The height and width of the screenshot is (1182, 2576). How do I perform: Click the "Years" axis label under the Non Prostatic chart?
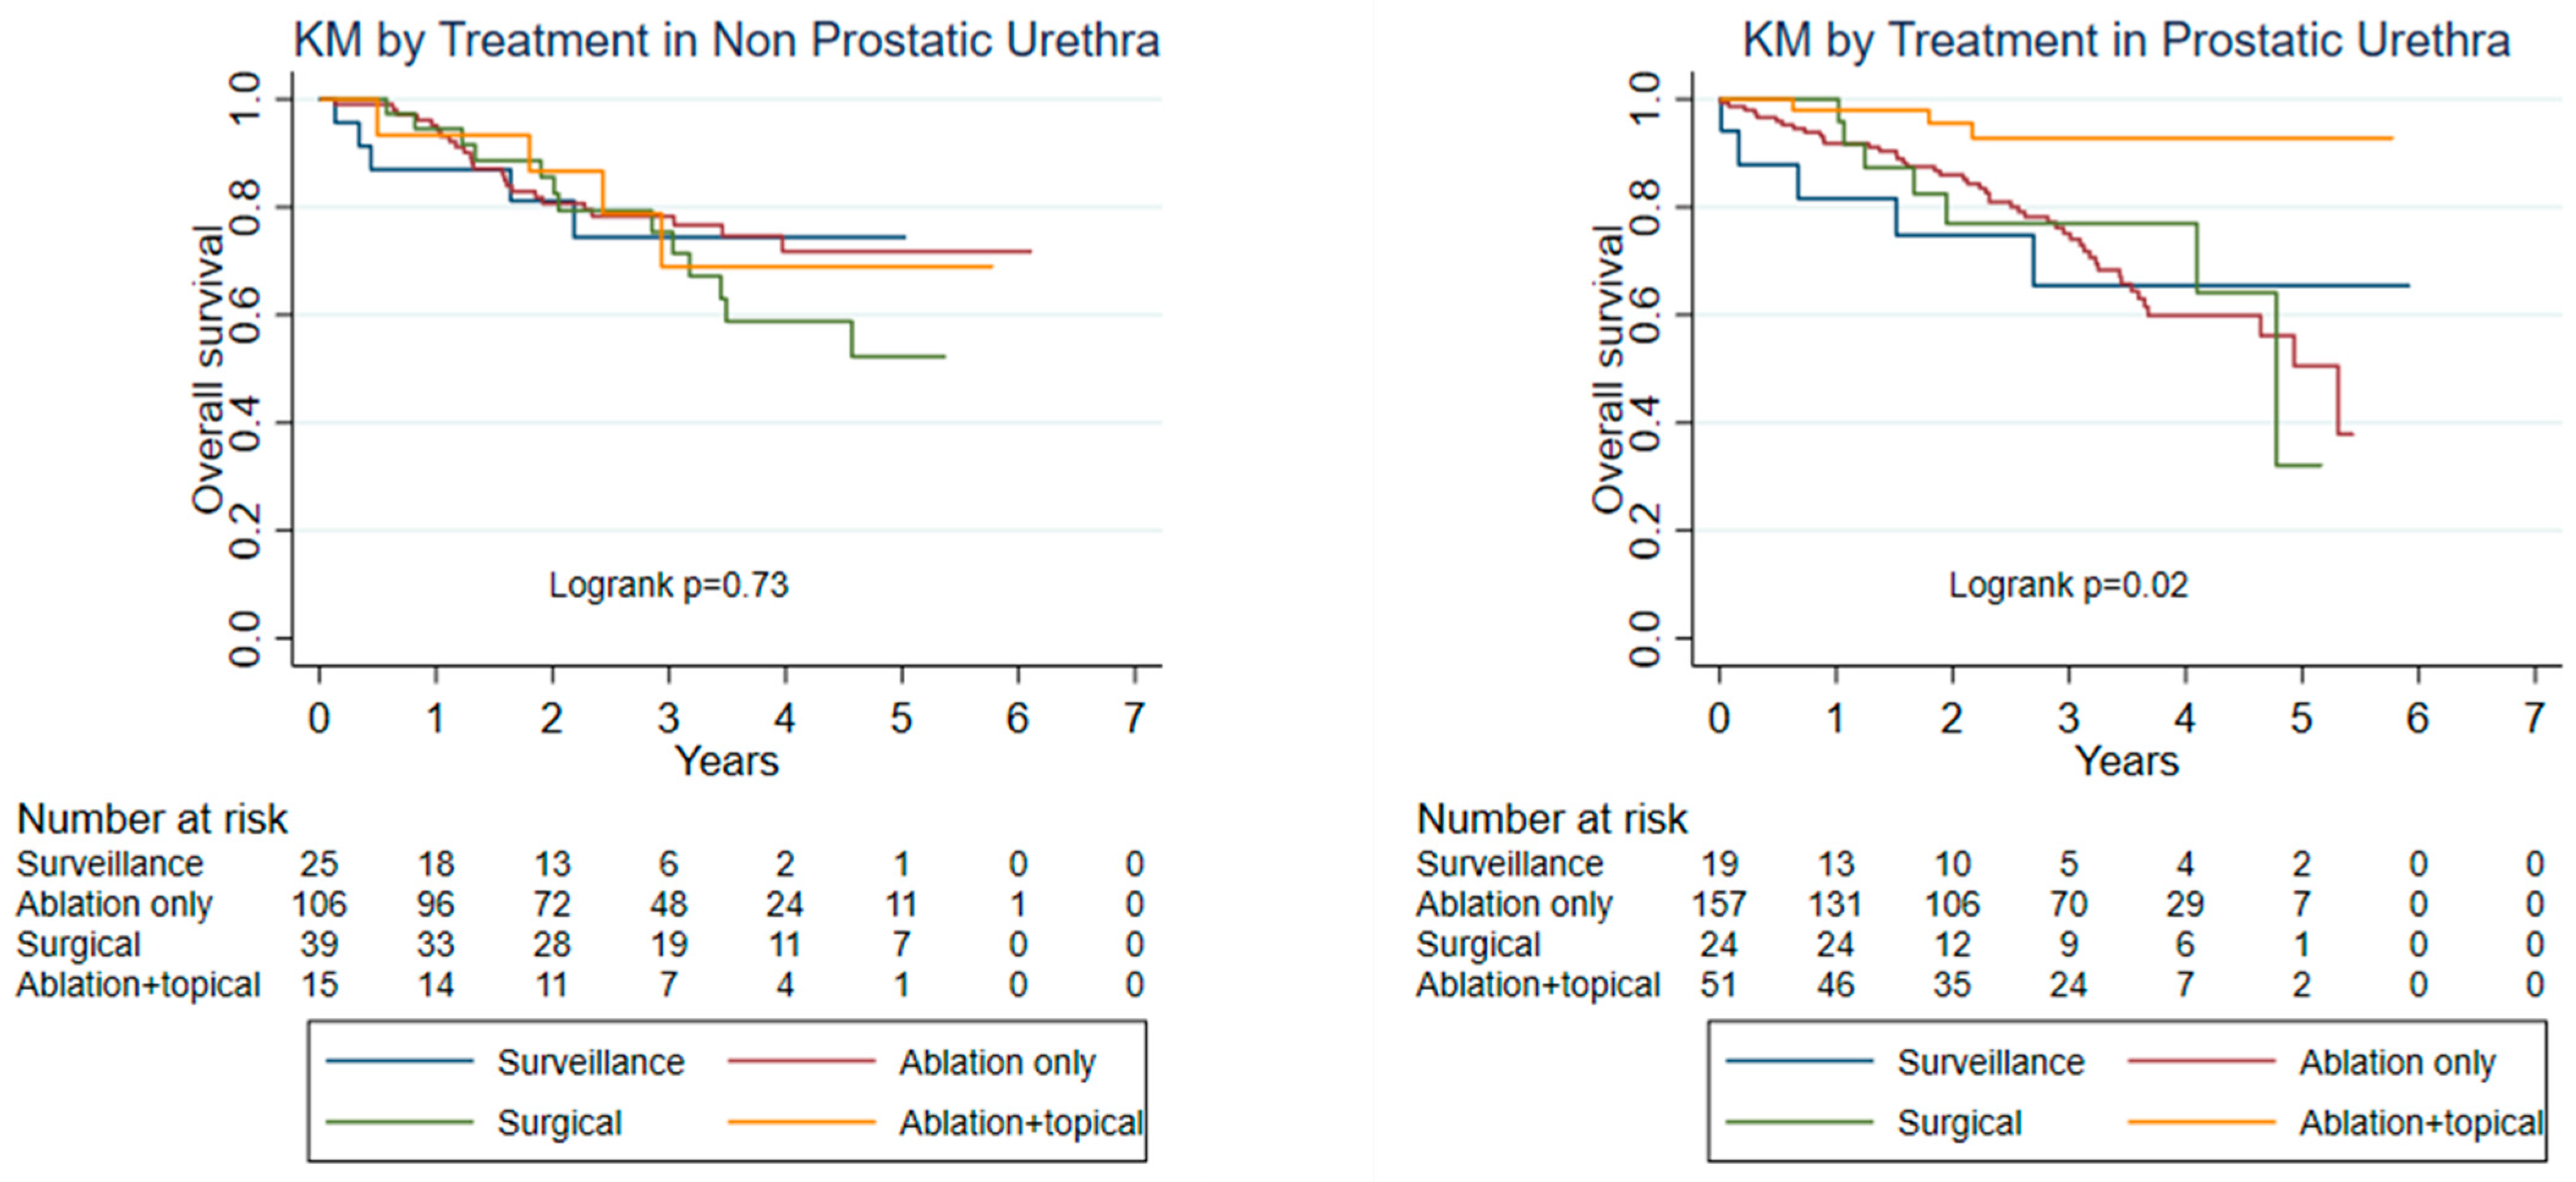point(727,761)
